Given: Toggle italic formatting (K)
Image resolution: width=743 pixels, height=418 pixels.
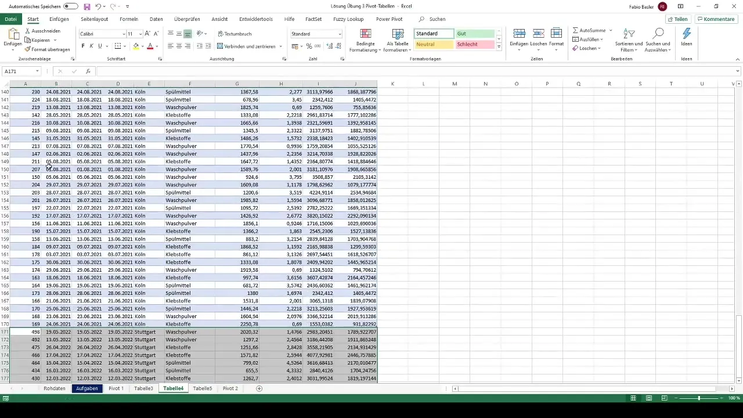Looking at the screenshot, I should [x=91, y=46].
